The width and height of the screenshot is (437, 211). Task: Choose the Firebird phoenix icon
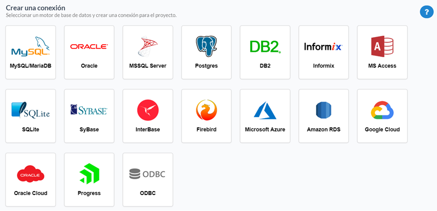(206, 110)
